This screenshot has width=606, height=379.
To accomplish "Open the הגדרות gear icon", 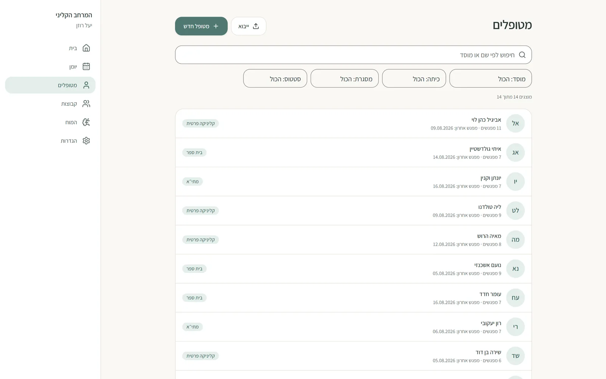I will tap(86, 141).
